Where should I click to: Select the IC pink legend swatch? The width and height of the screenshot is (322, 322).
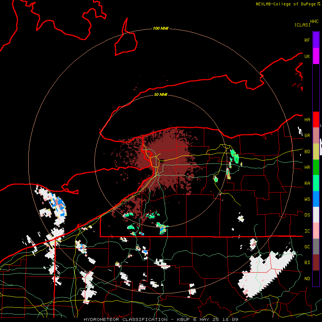(x=316, y=231)
